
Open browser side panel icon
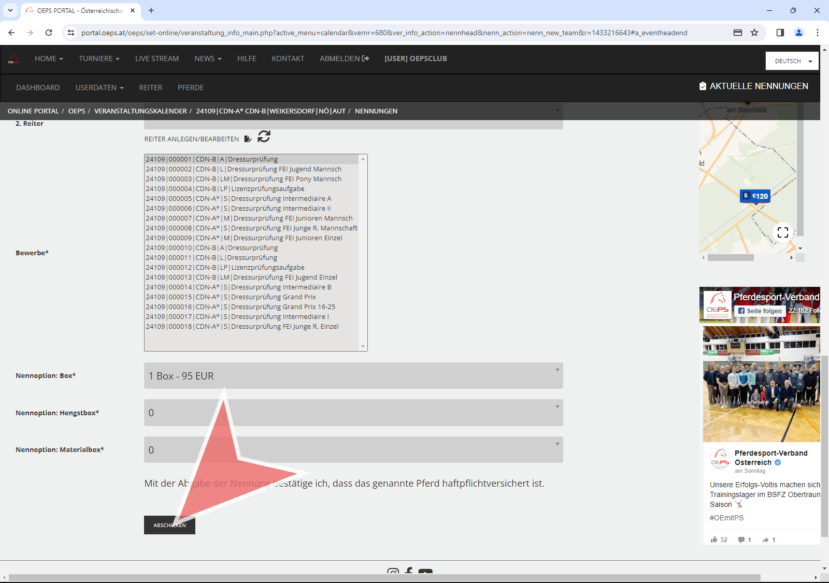click(x=780, y=33)
